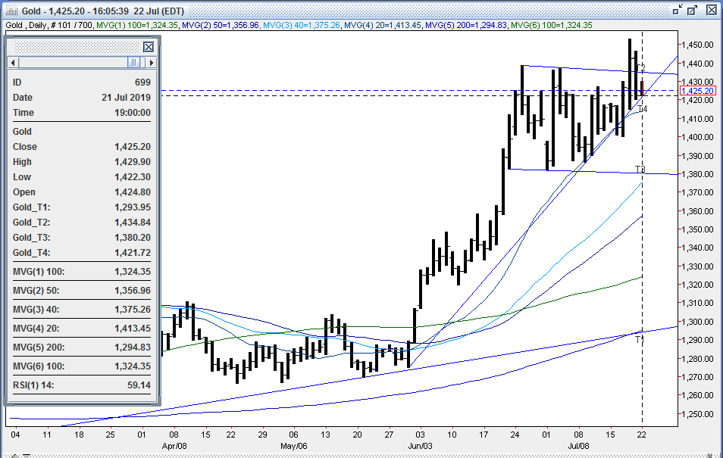The height and width of the screenshot is (458, 723).
Task: Click the Low value 1,422.30
Action: tap(133, 177)
